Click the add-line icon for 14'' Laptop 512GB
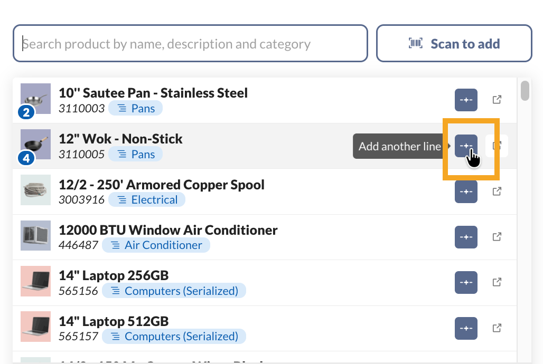 point(466,328)
